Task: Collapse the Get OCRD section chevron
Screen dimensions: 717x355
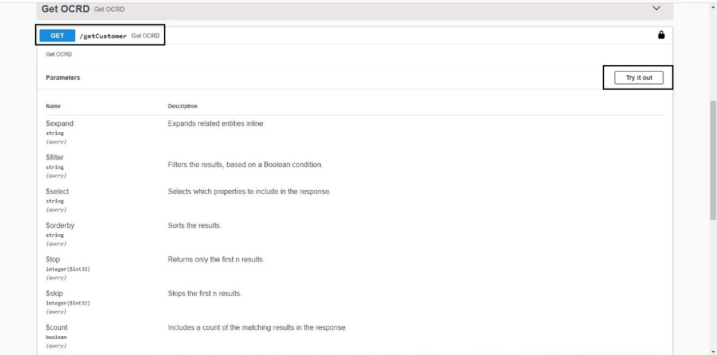Action: pyautogui.click(x=657, y=8)
